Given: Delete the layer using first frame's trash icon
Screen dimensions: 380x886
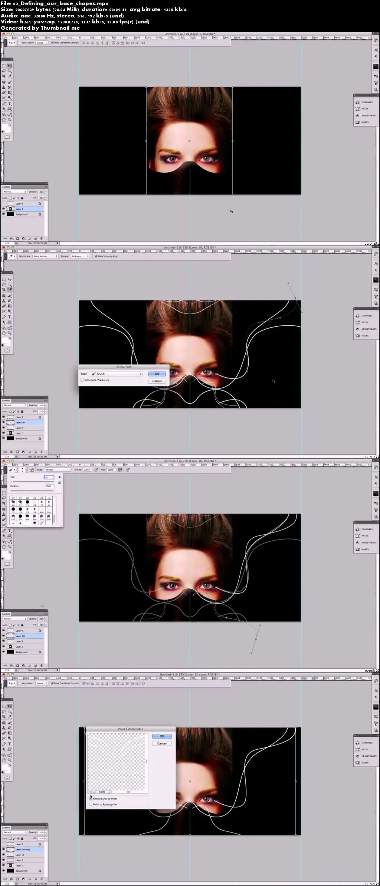Looking at the screenshot, I should [x=41, y=238].
